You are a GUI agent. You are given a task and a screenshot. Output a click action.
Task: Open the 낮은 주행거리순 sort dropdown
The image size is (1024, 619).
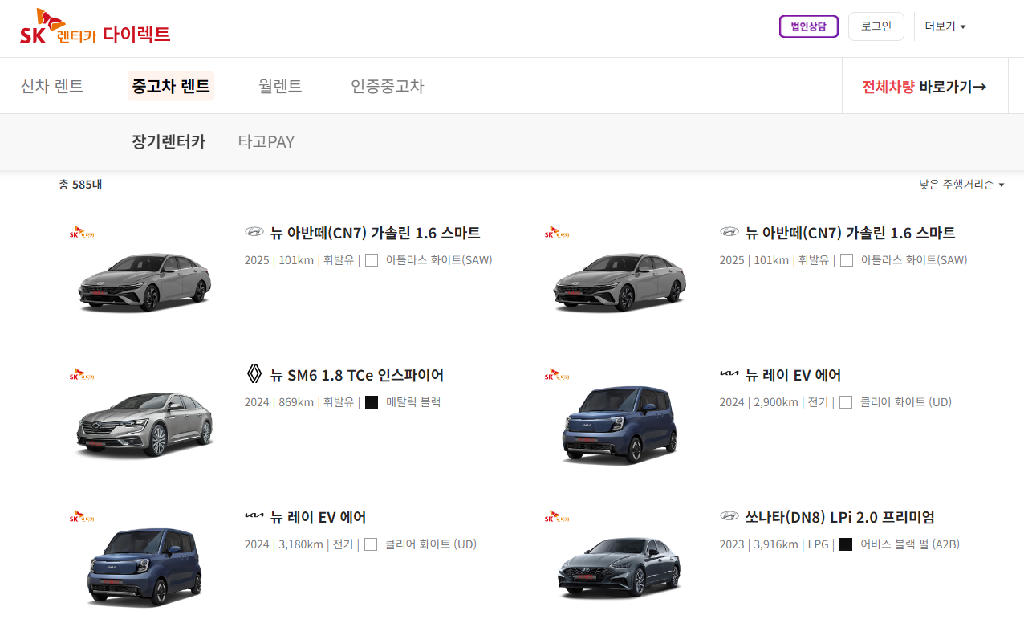(961, 185)
